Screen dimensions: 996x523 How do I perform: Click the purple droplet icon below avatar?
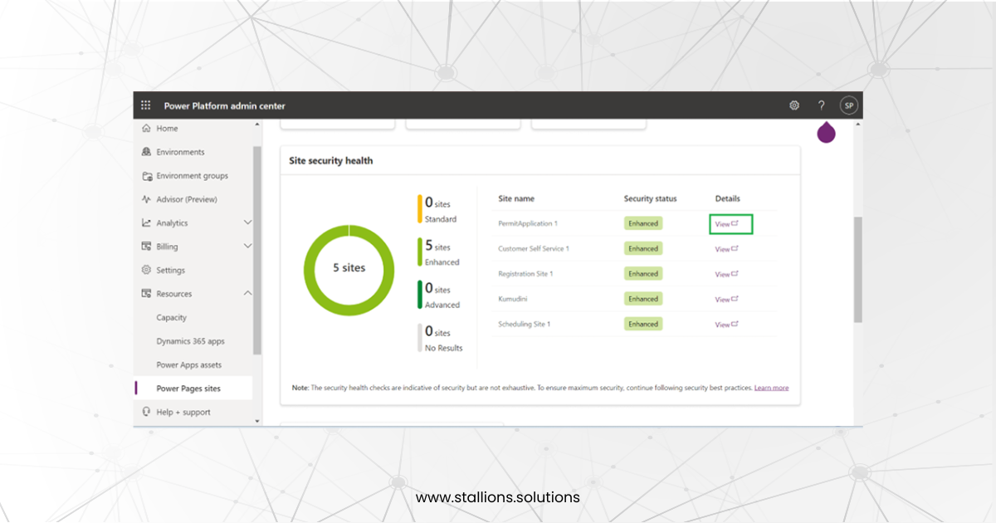[x=826, y=132]
